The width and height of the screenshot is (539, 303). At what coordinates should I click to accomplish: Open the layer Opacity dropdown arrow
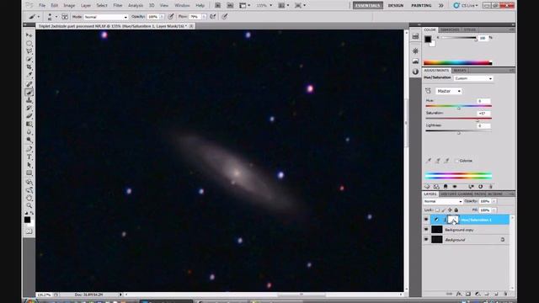point(494,201)
